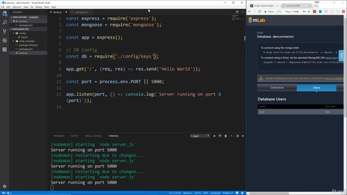The width and height of the screenshot is (347, 195).
Task: Reload the mLab page in Chrome
Action: point(259,11)
